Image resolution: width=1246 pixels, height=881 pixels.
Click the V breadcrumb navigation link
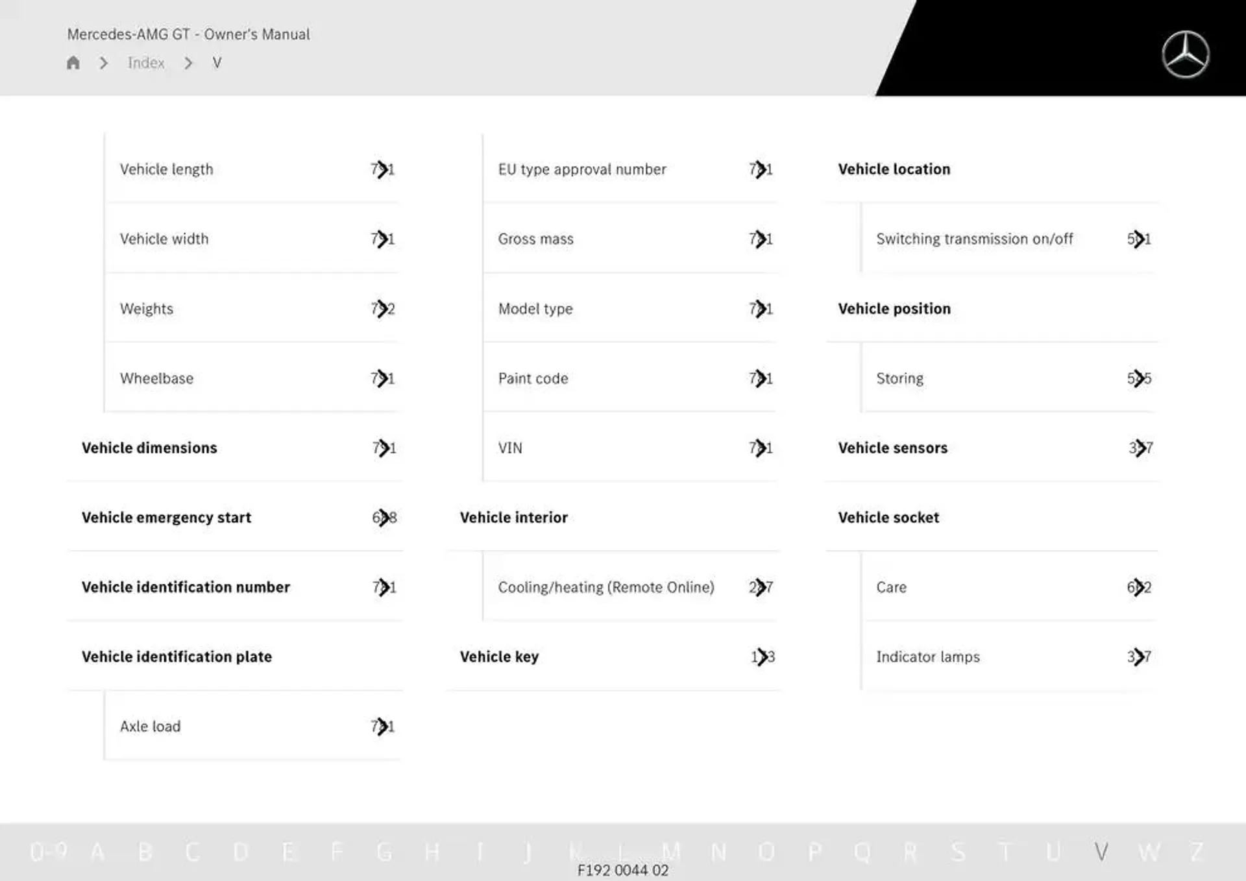214,62
